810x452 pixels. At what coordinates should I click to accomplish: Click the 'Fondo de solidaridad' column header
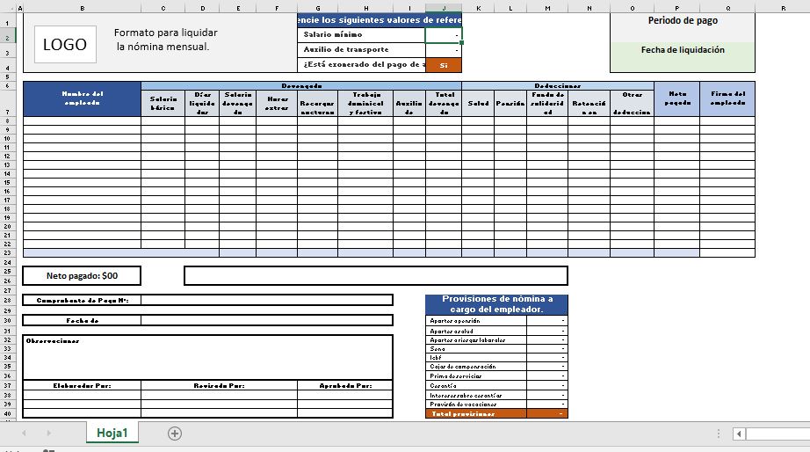[547, 104]
